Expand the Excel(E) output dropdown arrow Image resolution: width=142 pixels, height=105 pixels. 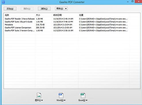(87, 100)
